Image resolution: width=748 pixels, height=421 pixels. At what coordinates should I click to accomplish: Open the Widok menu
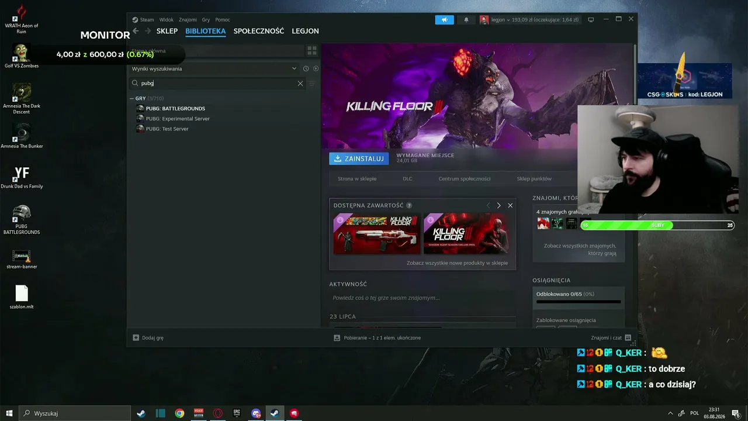click(x=167, y=20)
